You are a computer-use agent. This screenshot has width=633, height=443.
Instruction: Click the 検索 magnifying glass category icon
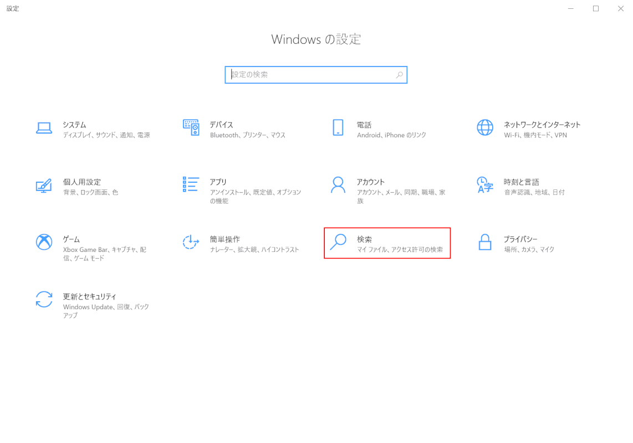(x=338, y=242)
